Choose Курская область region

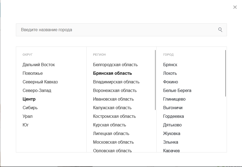[109, 125]
